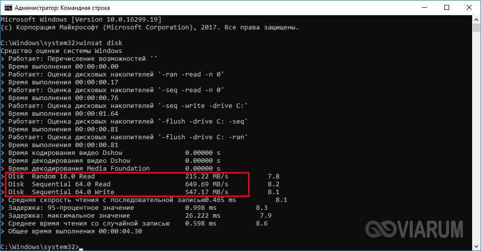Screen dimensions: 481x251
Task: Click the 'winsat disk' command text
Action: pyautogui.click(x=101, y=43)
